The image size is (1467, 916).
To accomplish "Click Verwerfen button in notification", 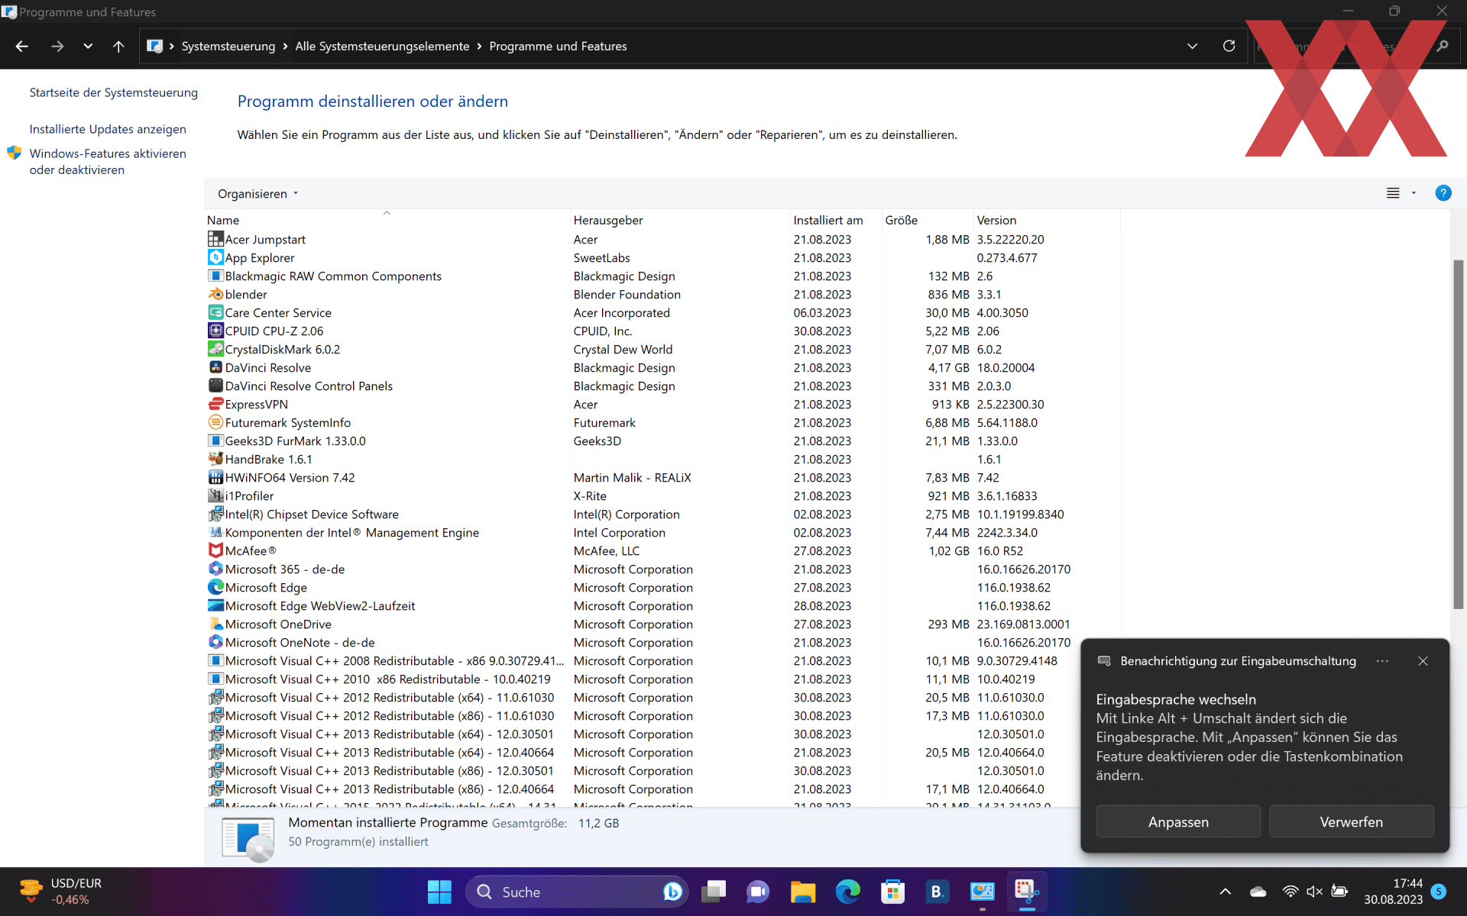I will pyautogui.click(x=1351, y=822).
